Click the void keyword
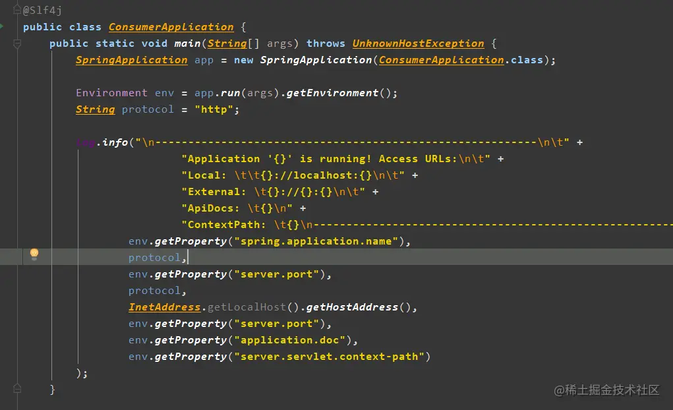The height and width of the screenshot is (410, 673). (x=154, y=44)
